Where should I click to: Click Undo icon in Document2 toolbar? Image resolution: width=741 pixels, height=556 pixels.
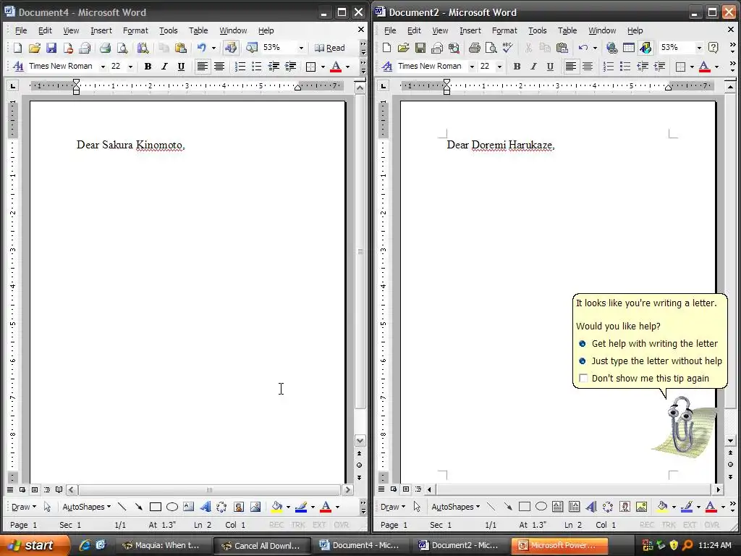click(583, 48)
